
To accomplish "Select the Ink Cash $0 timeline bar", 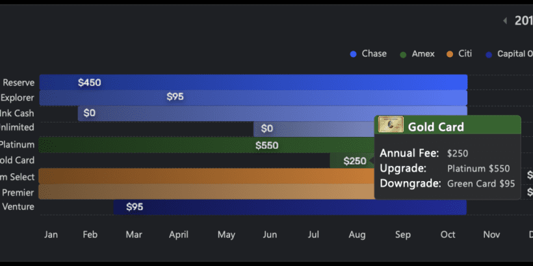I will (272, 114).
